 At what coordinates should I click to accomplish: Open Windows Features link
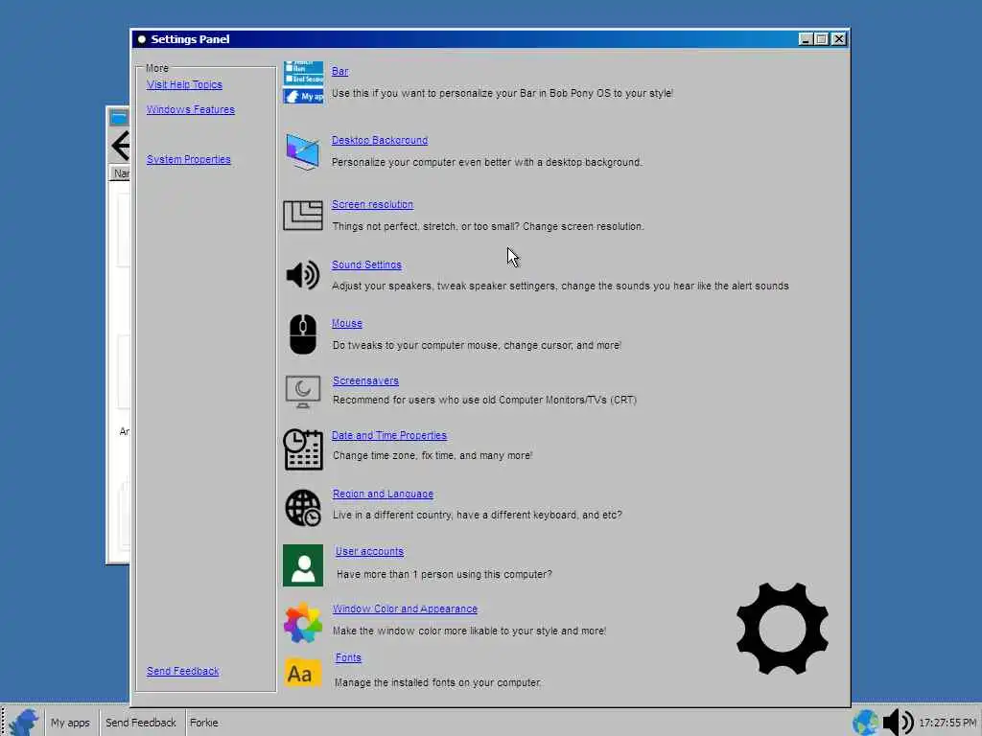191,109
